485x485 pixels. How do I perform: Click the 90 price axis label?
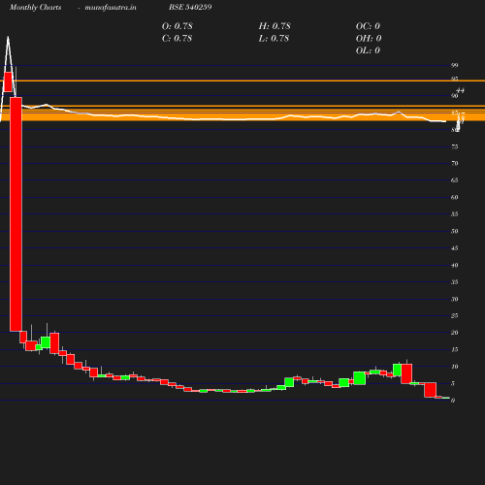(455, 96)
